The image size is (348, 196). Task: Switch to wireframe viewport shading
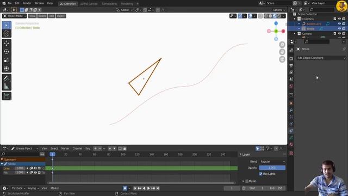(266, 16)
